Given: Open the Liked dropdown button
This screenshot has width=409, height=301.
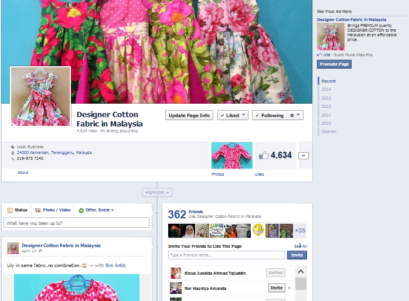Looking at the screenshot, I should click(x=233, y=115).
